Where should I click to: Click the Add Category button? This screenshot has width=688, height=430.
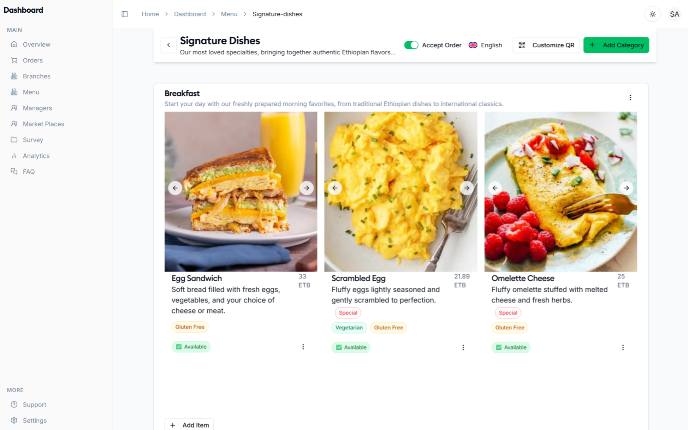[x=616, y=45]
